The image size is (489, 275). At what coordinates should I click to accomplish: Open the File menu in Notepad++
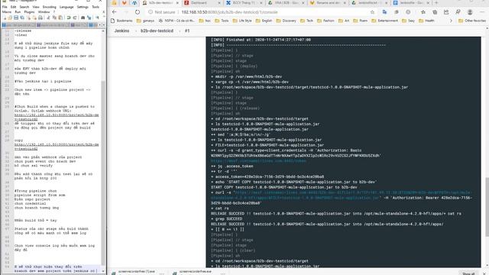click(x=5, y=7)
